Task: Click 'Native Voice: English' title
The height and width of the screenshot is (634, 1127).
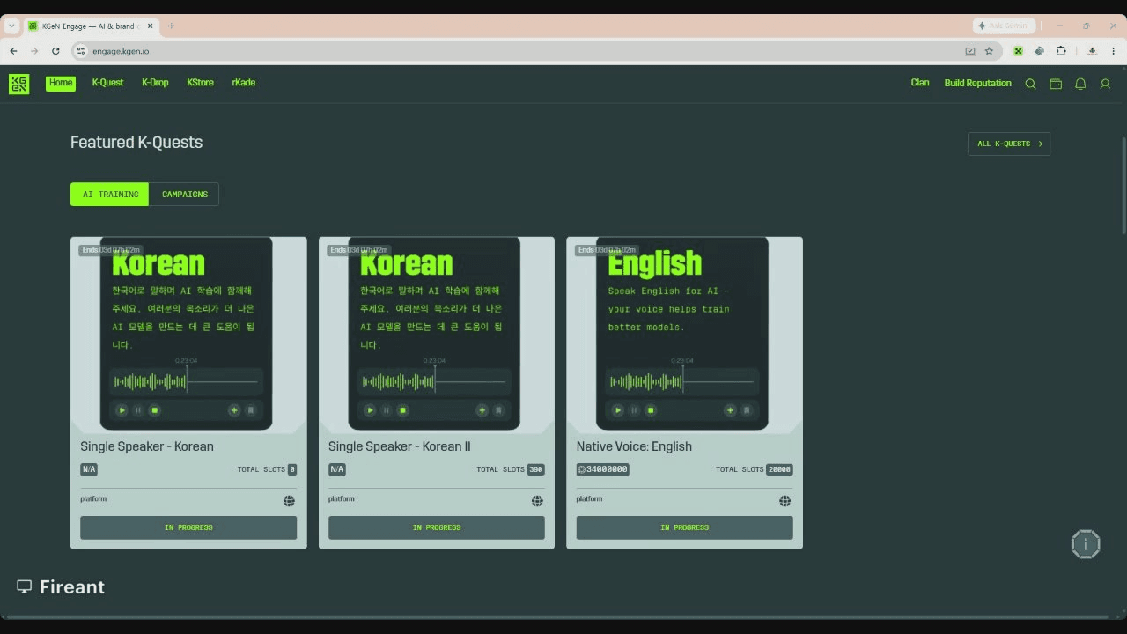Action: click(x=634, y=446)
